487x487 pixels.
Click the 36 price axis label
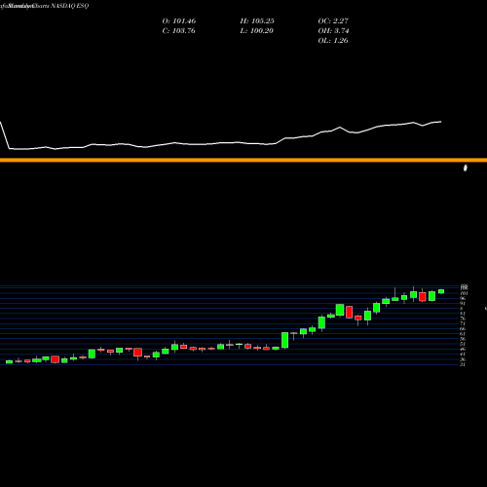(x=463, y=359)
